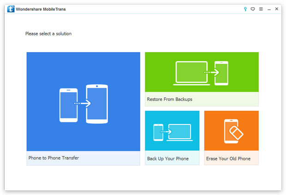286x195 pixels.
Task: Open the Restore From Backups tile
Action: [202, 79]
